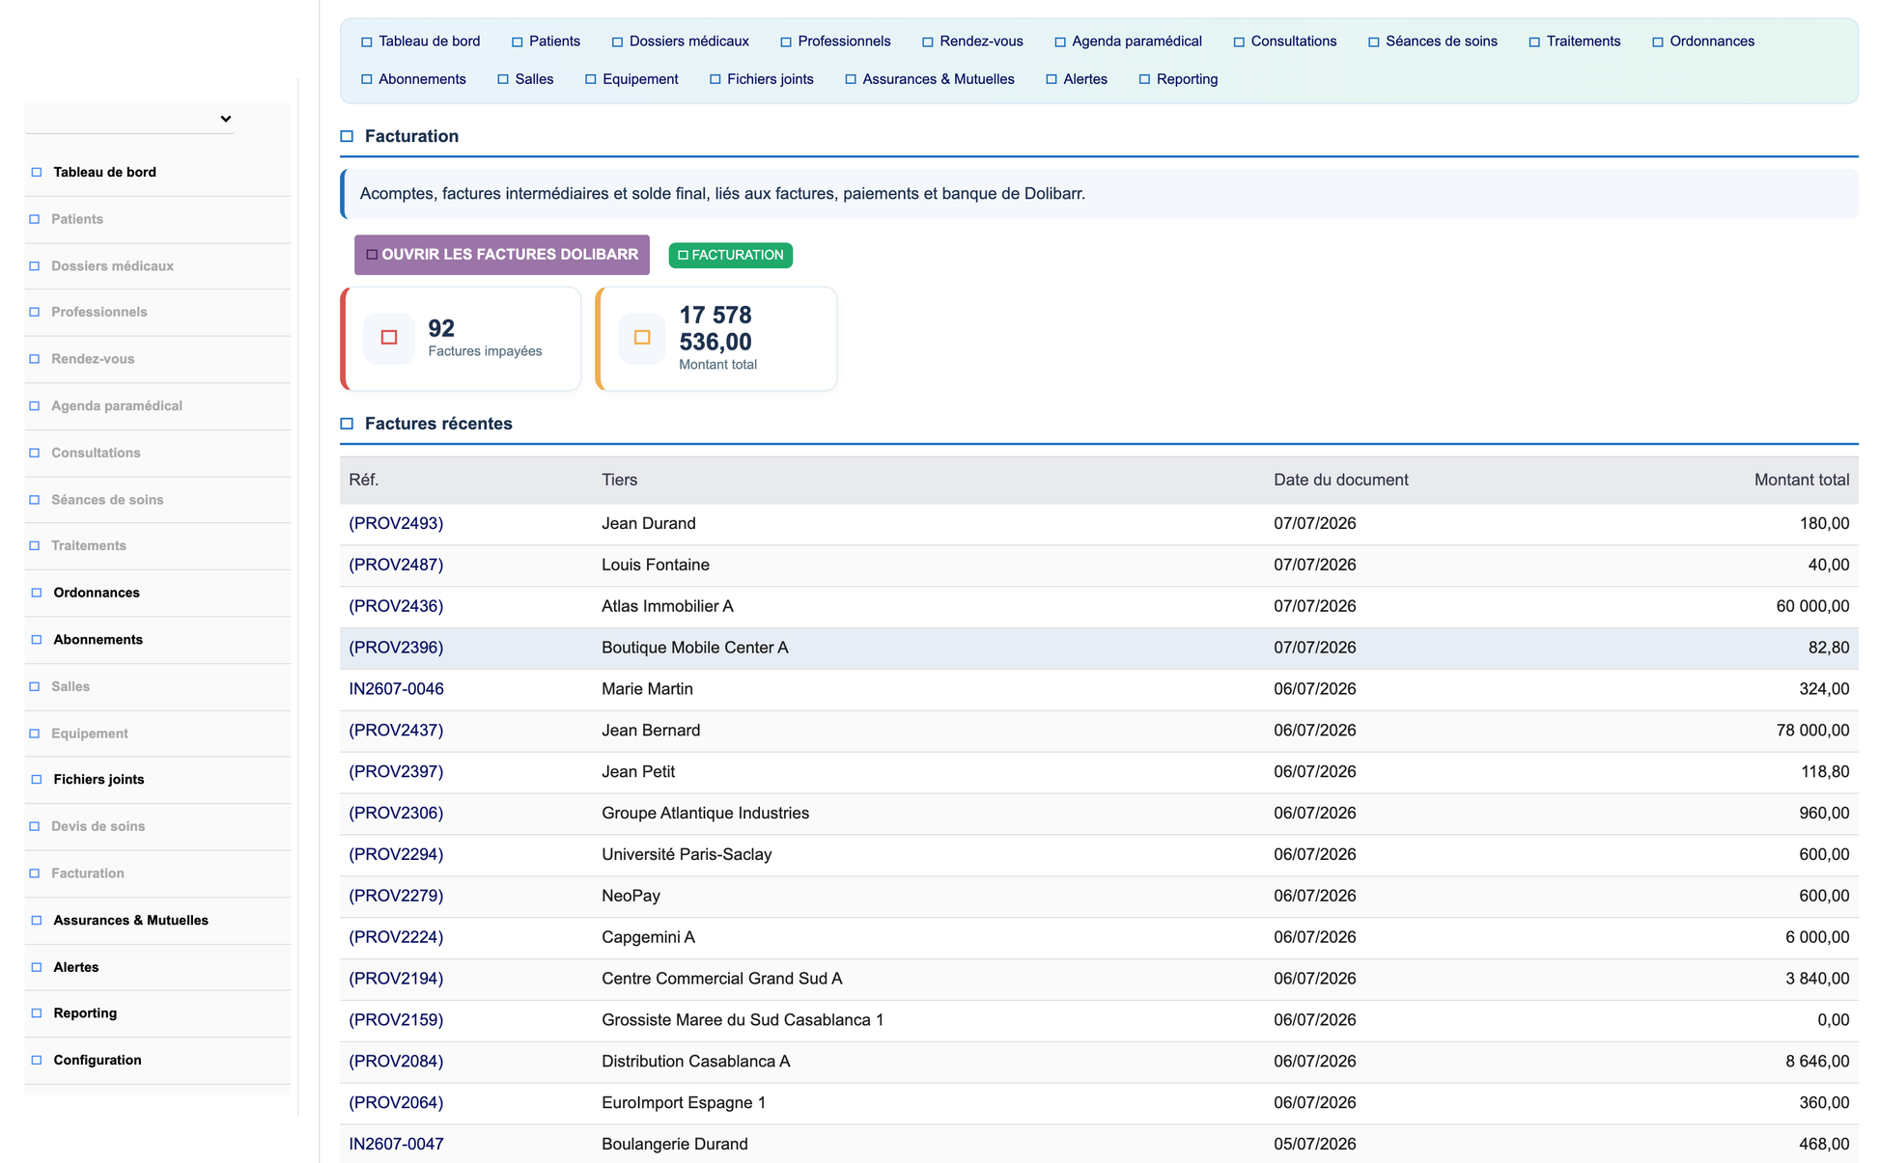Click the Traitements sidebar icon
The height and width of the screenshot is (1163, 1879).
click(x=35, y=546)
